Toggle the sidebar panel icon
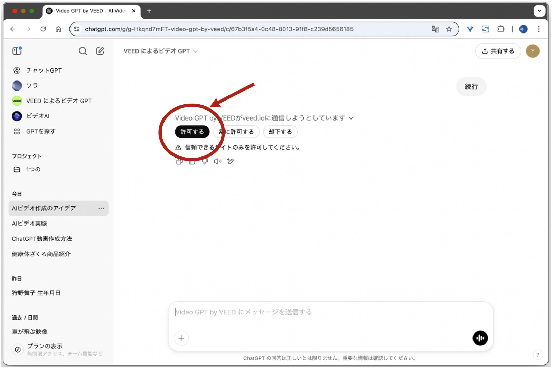 click(17, 51)
